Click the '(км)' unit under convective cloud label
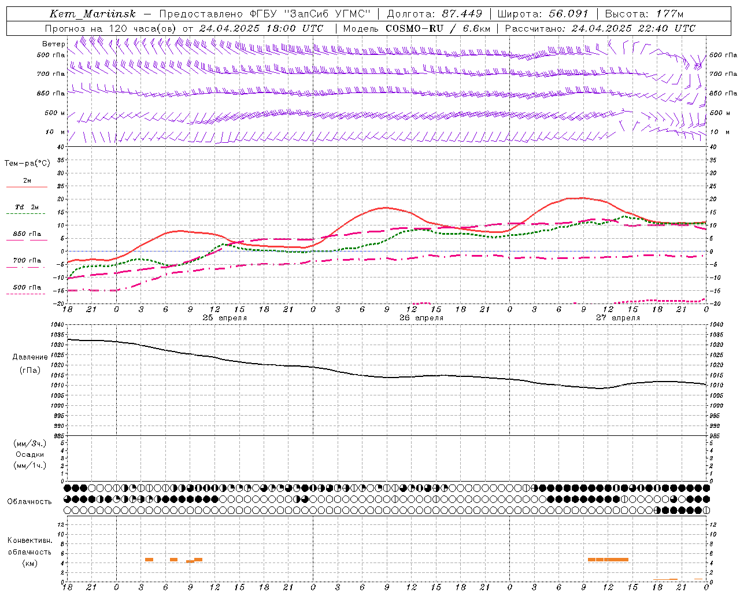 click(30, 563)
